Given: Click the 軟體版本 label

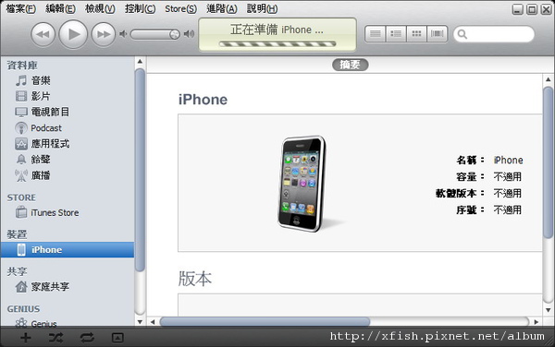Looking at the screenshot, I should (456, 193).
